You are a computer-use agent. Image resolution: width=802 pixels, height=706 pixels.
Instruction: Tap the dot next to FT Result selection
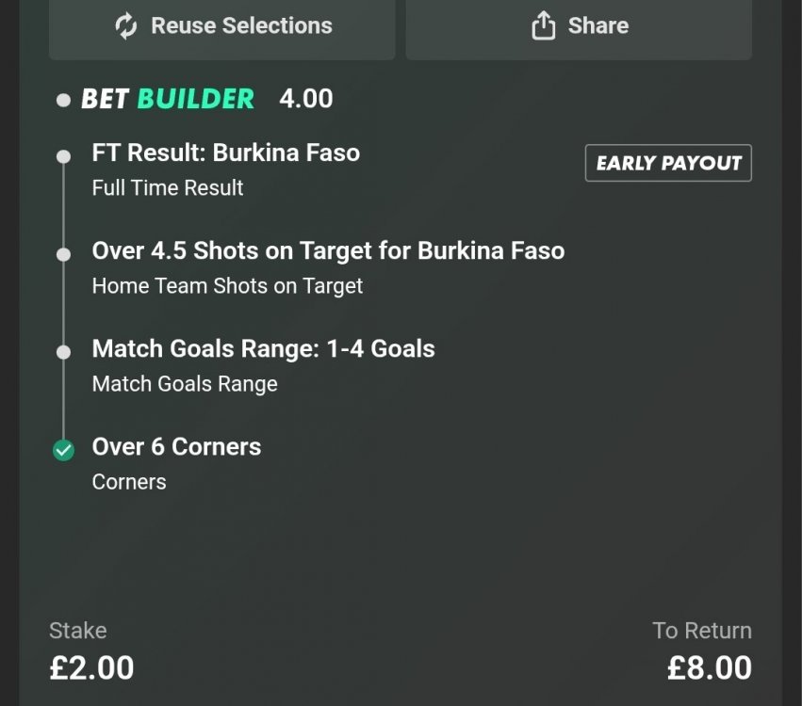[x=63, y=156]
